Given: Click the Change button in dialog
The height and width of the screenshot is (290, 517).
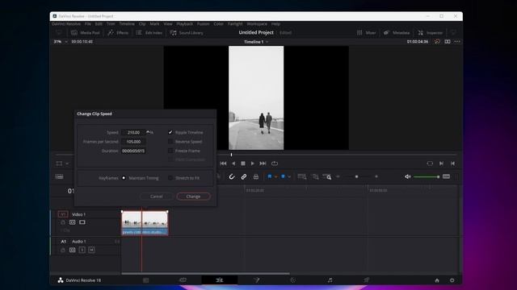Looking at the screenshot, I should (193, 197).
